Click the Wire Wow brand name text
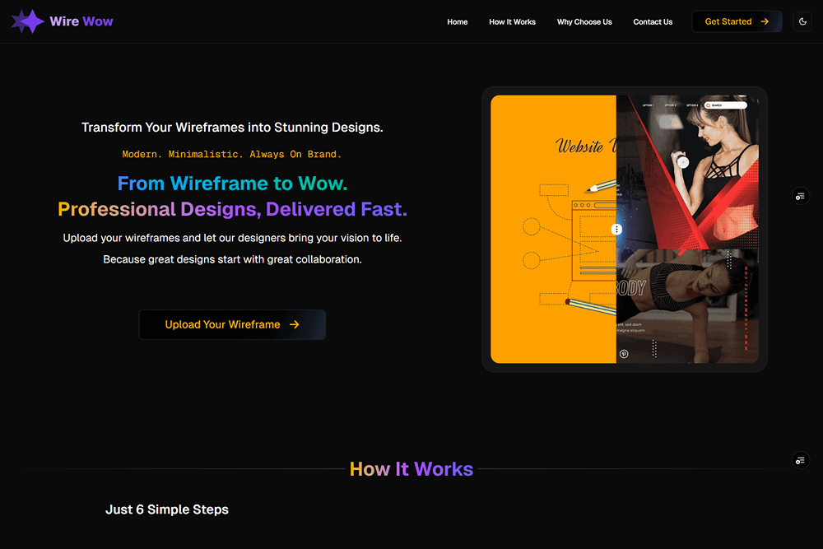The height and width of the screenshot is (549, 823). tap(81, 21)
